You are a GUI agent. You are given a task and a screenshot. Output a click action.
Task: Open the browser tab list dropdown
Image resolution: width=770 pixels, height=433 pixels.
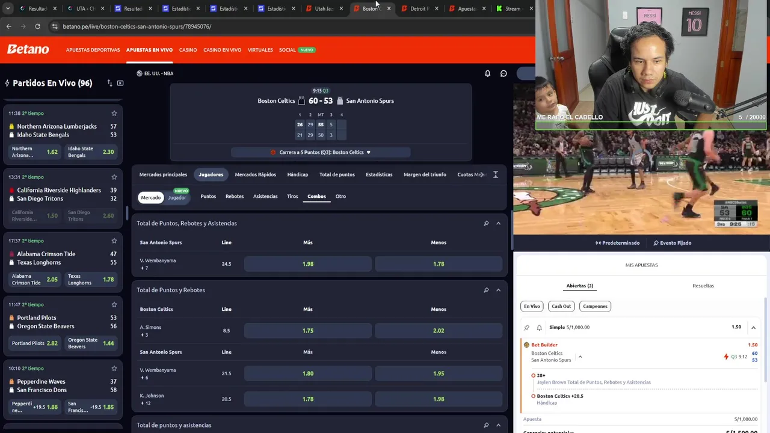click(8, 8)
